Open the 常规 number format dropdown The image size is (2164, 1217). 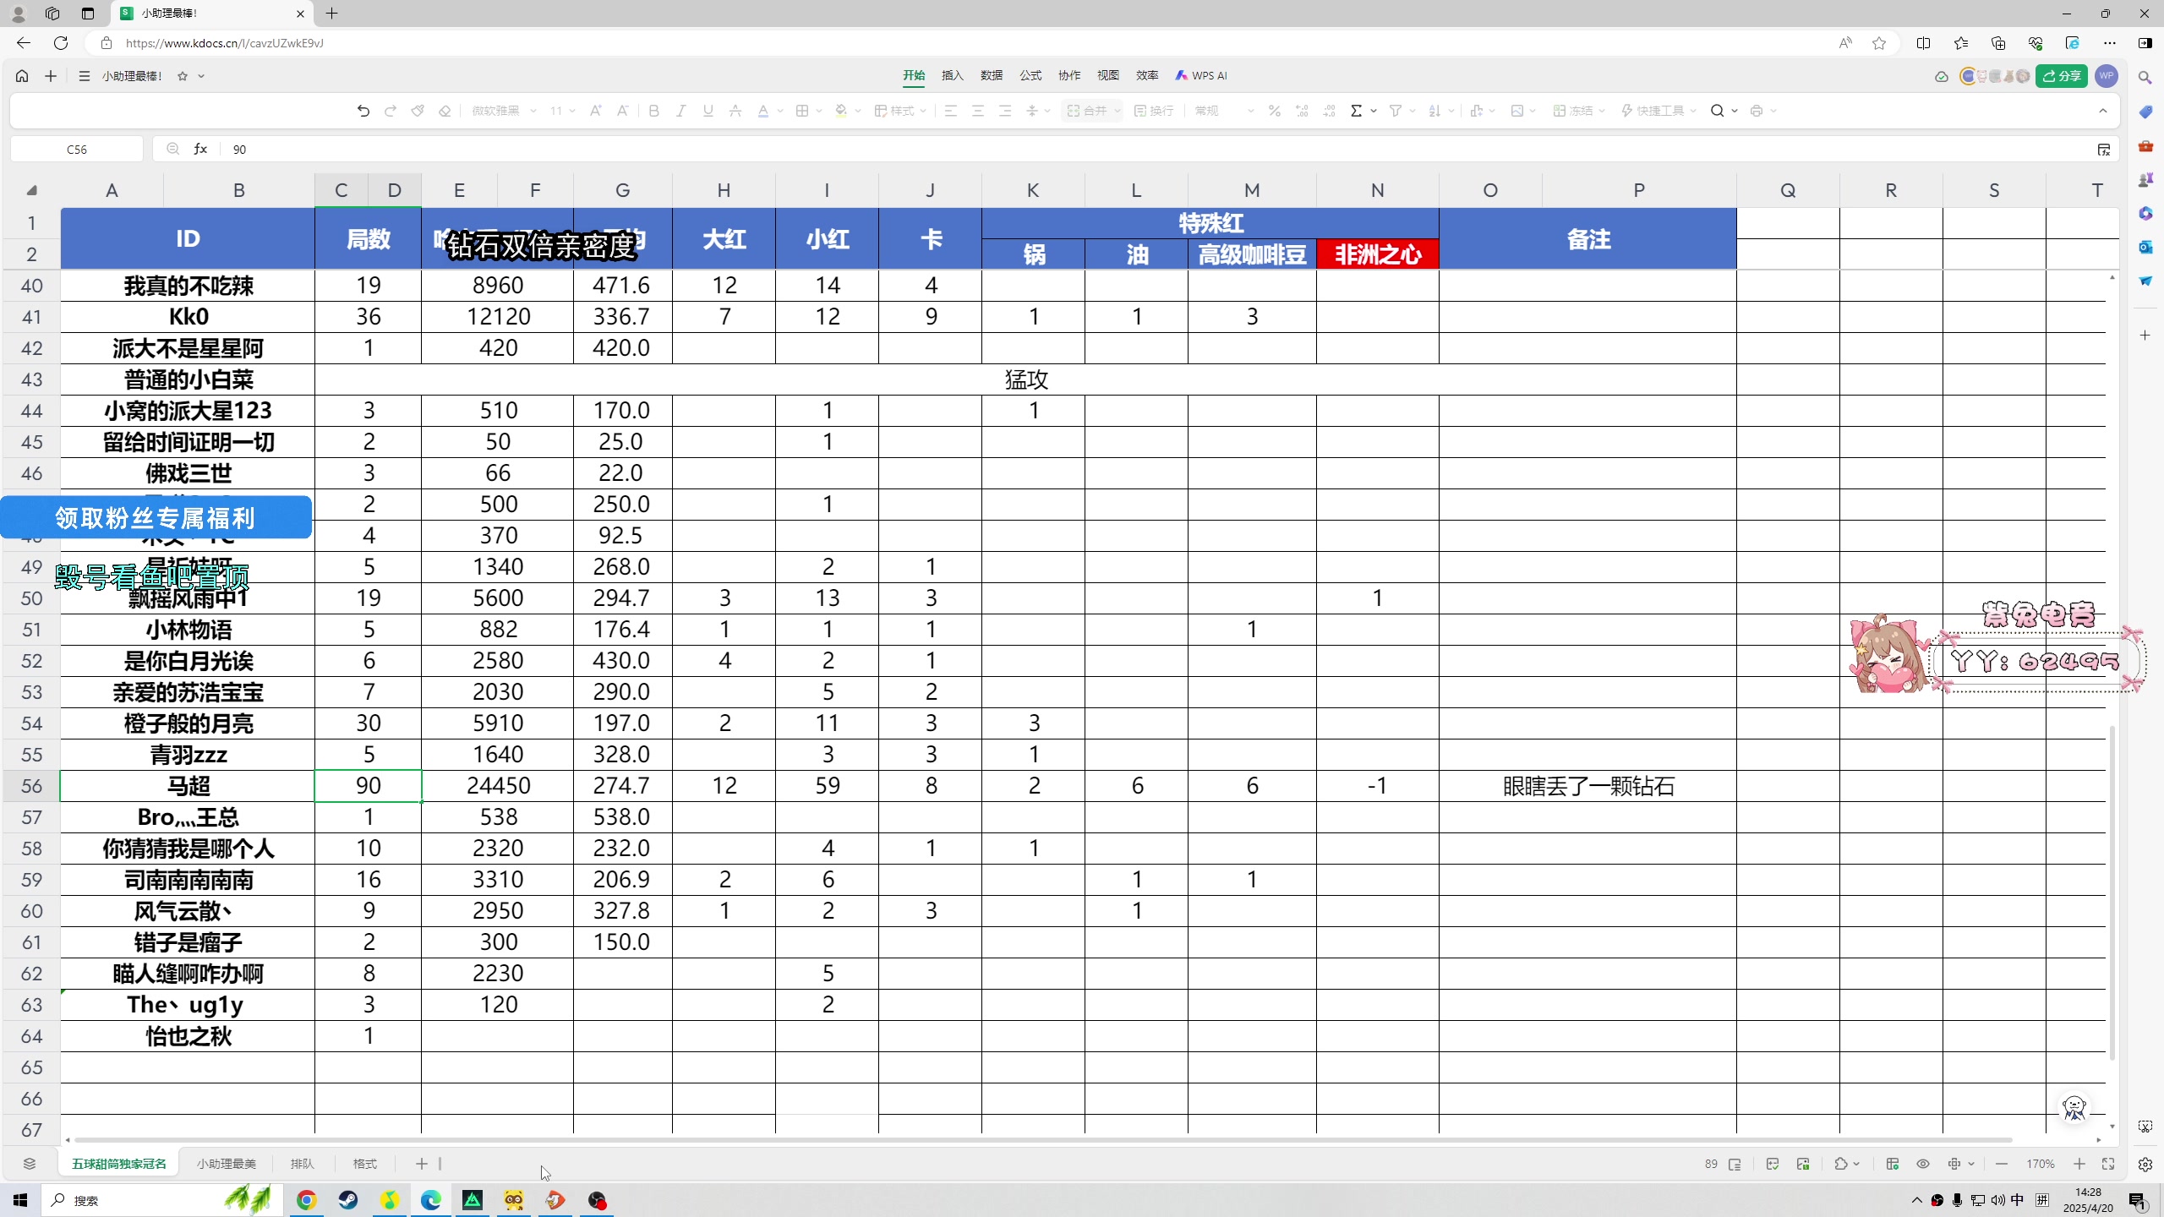point(1224,111)
